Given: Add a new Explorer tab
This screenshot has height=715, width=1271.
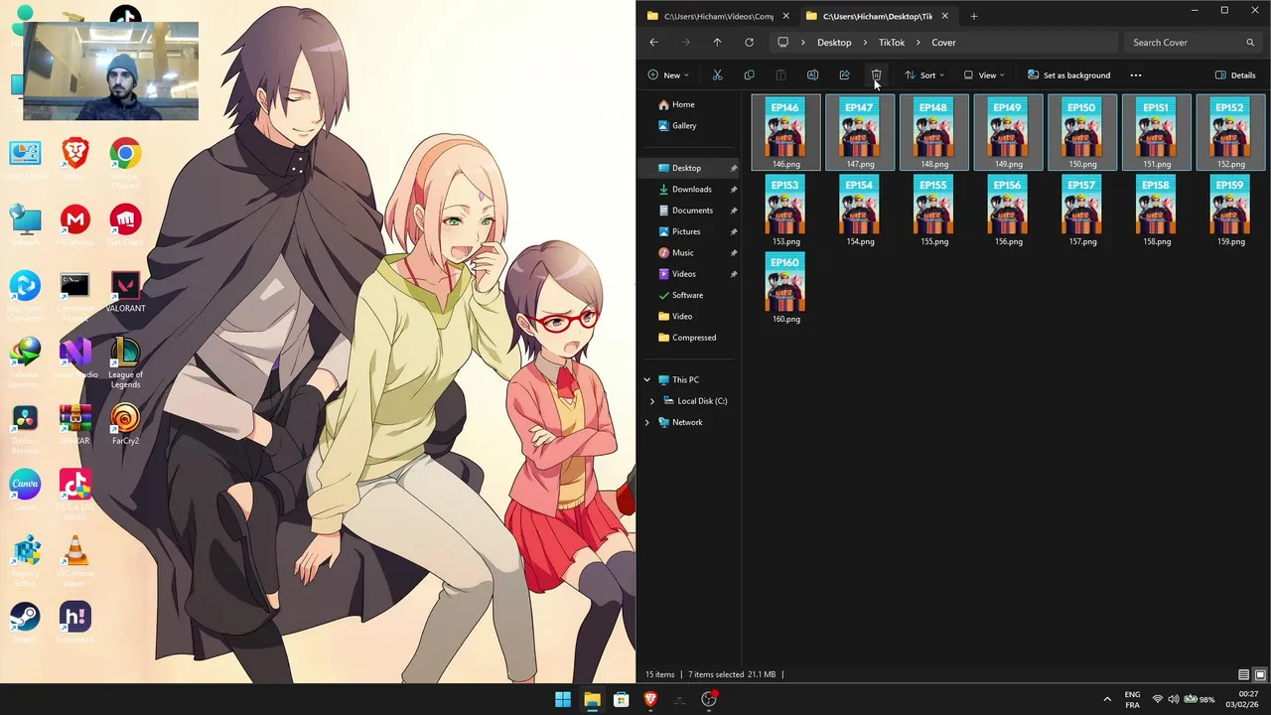Looking at the screenshot, I should pos(974,16).
